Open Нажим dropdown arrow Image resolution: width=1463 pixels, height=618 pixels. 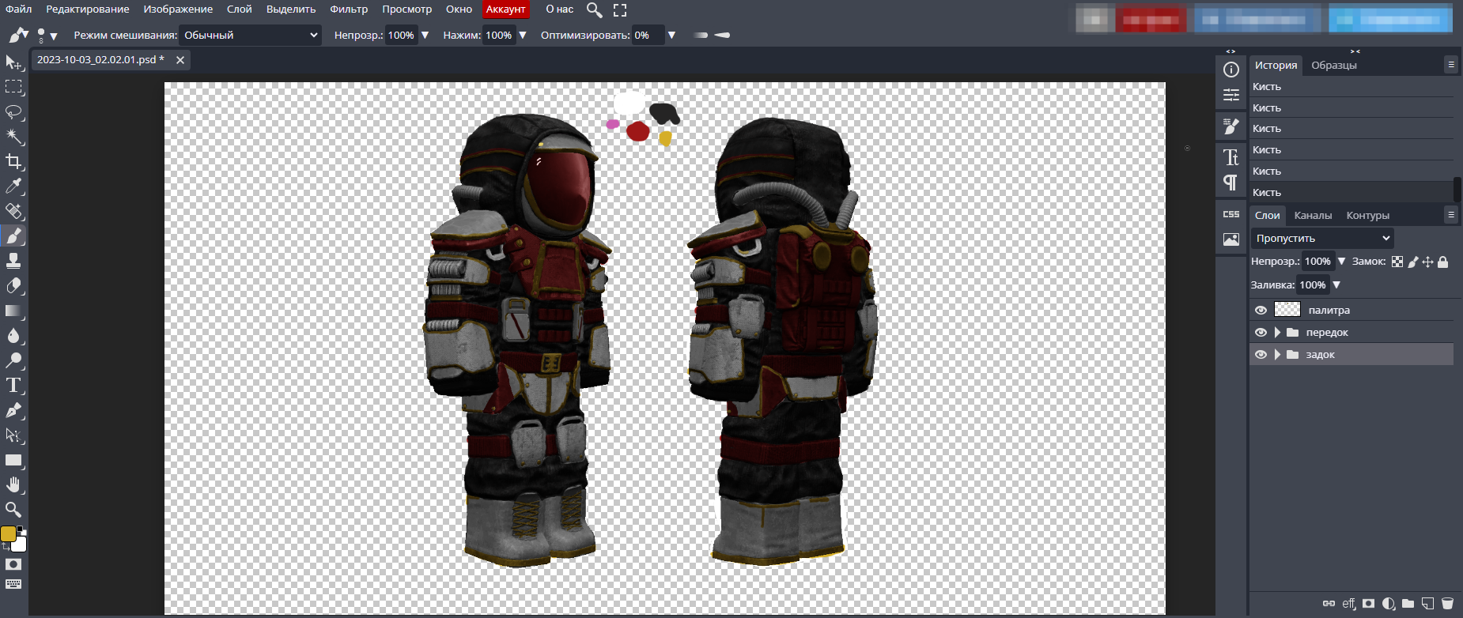pyautogui.click(x=523, y=35)
